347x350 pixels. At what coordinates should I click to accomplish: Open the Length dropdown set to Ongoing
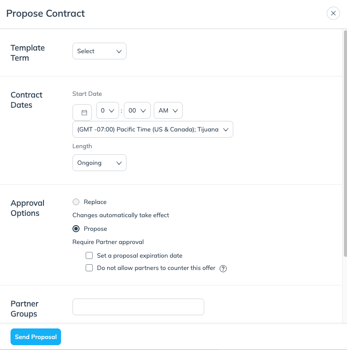[99, 163]
